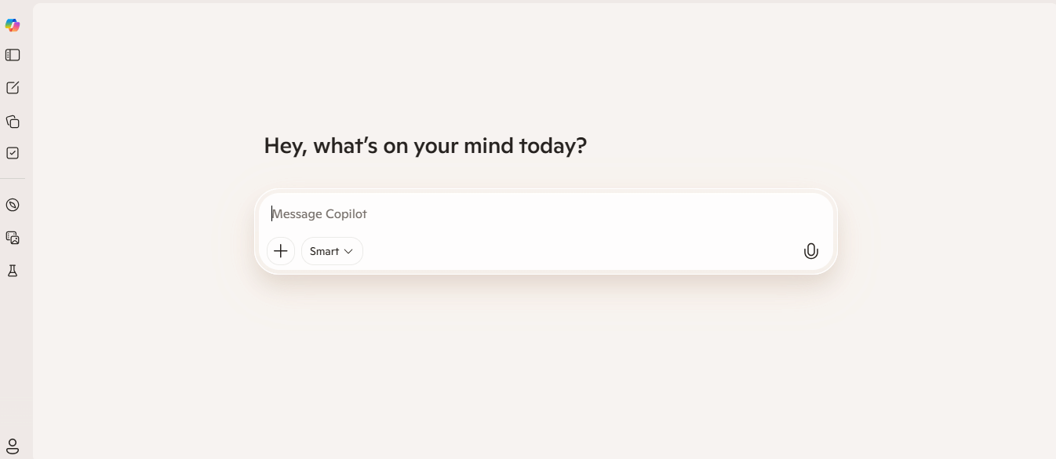Open the image creation sidebar icon
Image resolution: width=1056 pixels, height=459 pixels.
click(13, 238)
